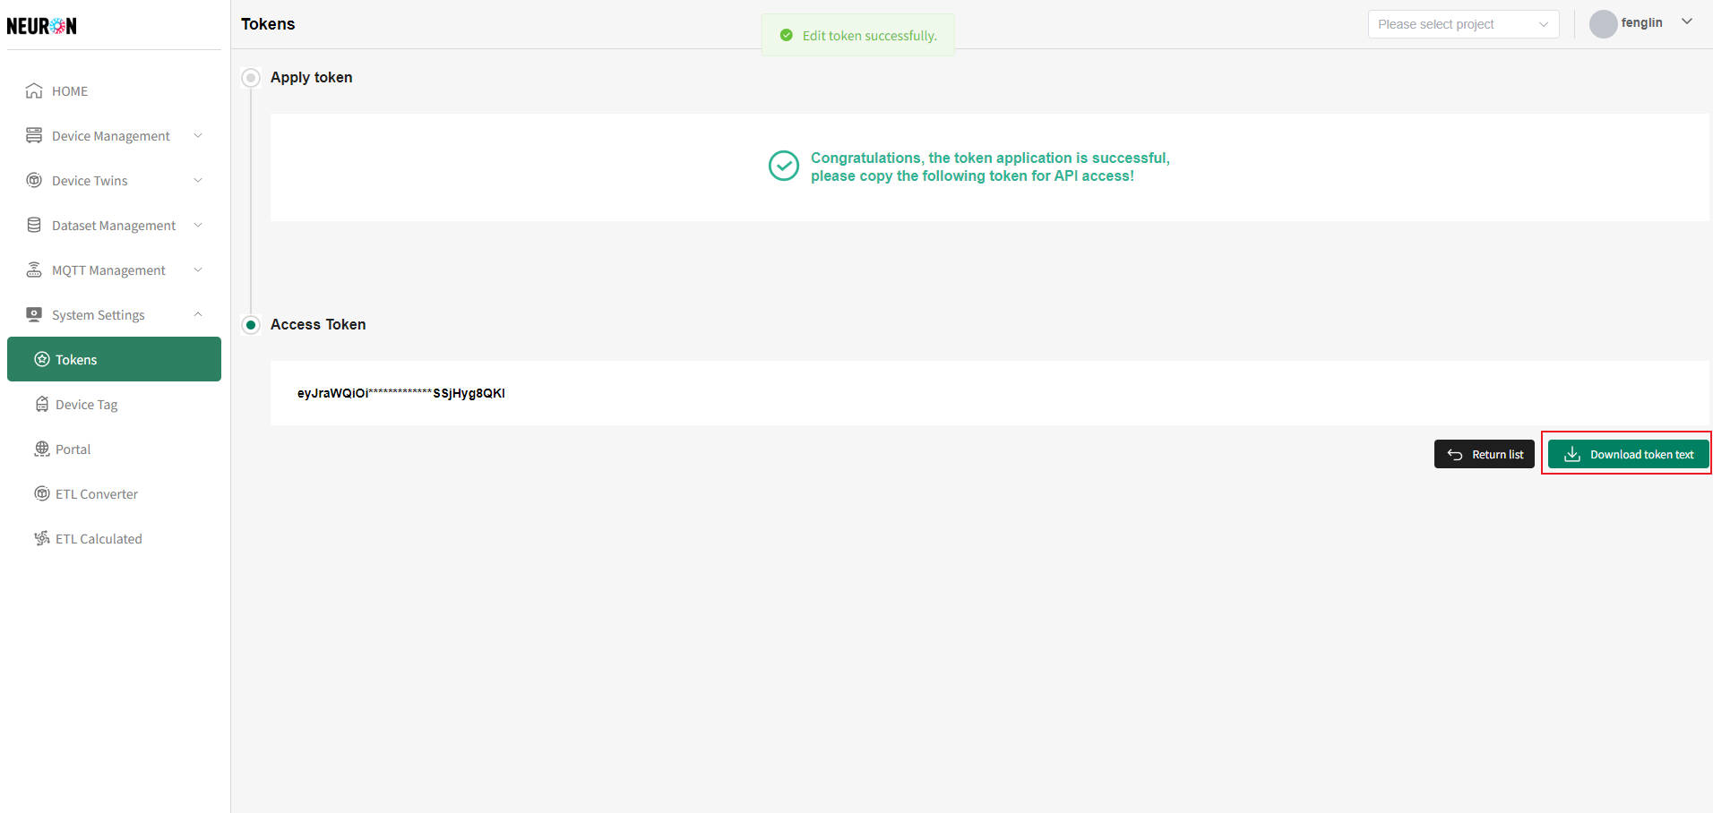The image size is (1713, 813).
Task: Click the ETL Calculated icon
Action: [x=42, y=538]
